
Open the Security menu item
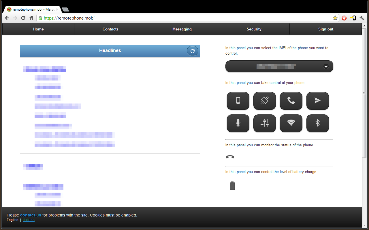point(254,29)
